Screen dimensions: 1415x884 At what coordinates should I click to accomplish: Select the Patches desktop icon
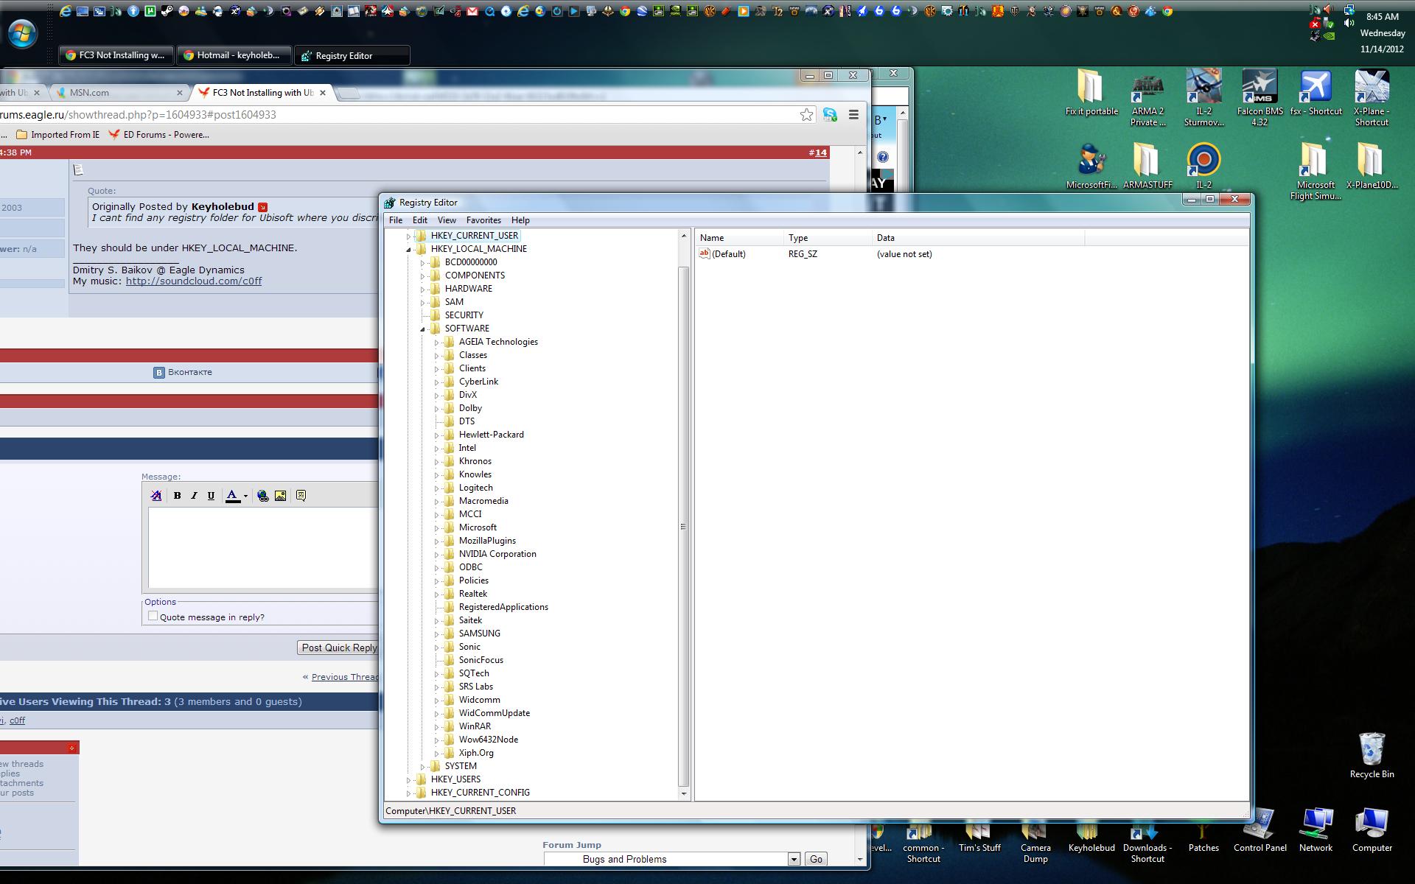tap(1203, 836)
